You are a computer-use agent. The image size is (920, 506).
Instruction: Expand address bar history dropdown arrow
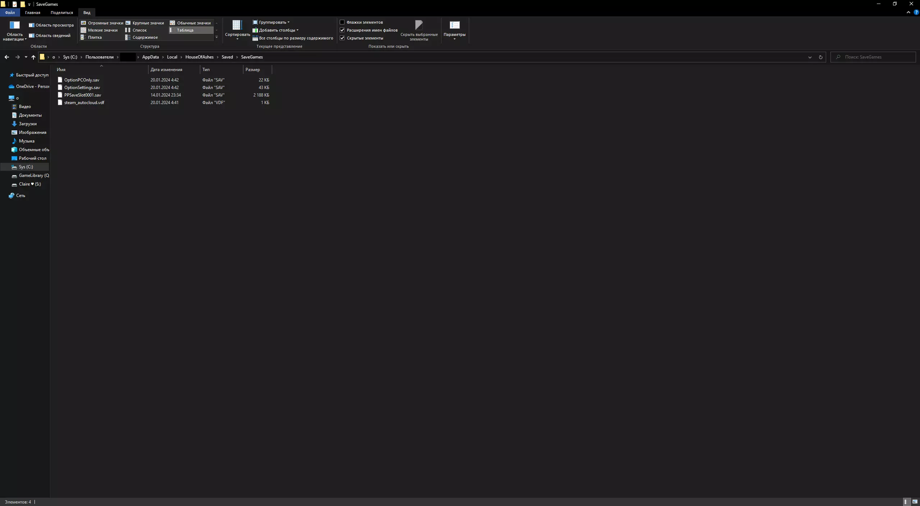click(x=810, y=57)
